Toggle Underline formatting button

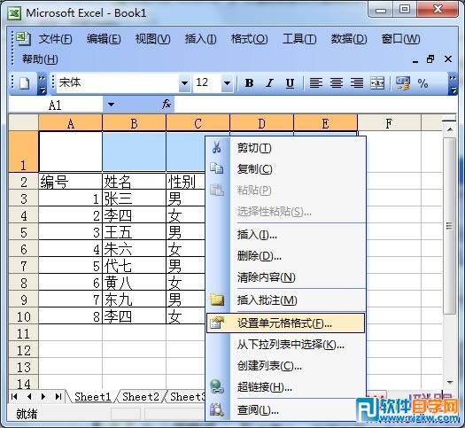[290, 83]
